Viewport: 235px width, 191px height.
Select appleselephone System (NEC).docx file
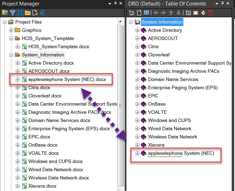tap(67, 79)
